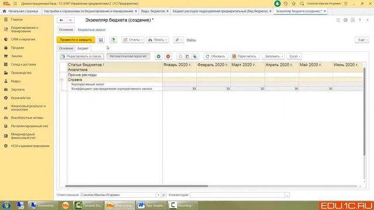
Task: Open Комментарий ellipsis button
Action: [287, 195]
